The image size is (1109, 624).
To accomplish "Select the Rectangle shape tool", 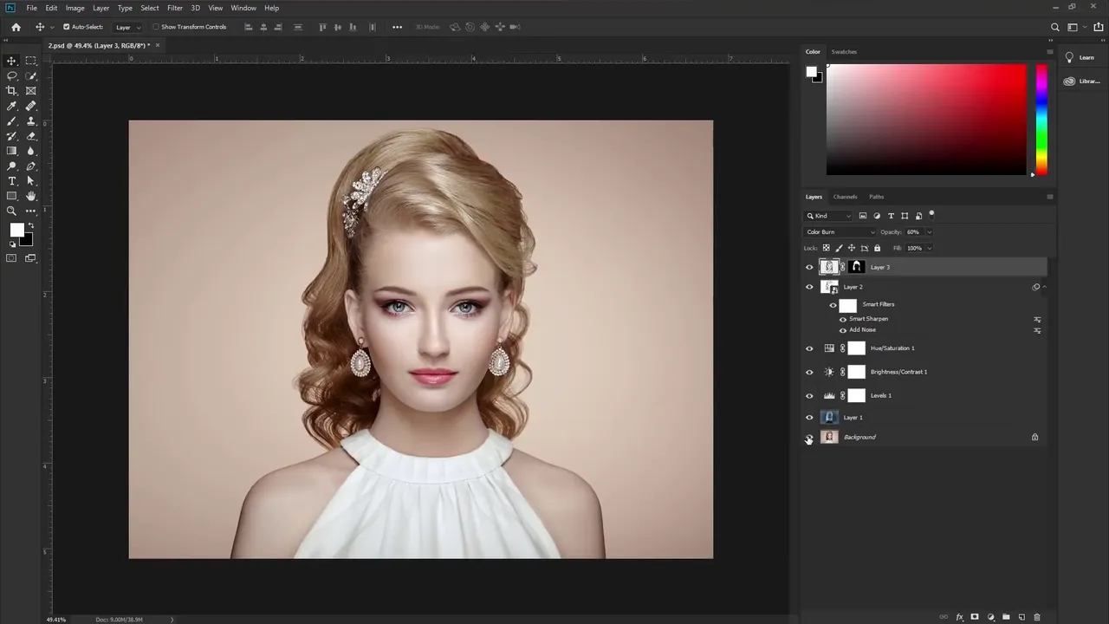I will tap(12, 196).
